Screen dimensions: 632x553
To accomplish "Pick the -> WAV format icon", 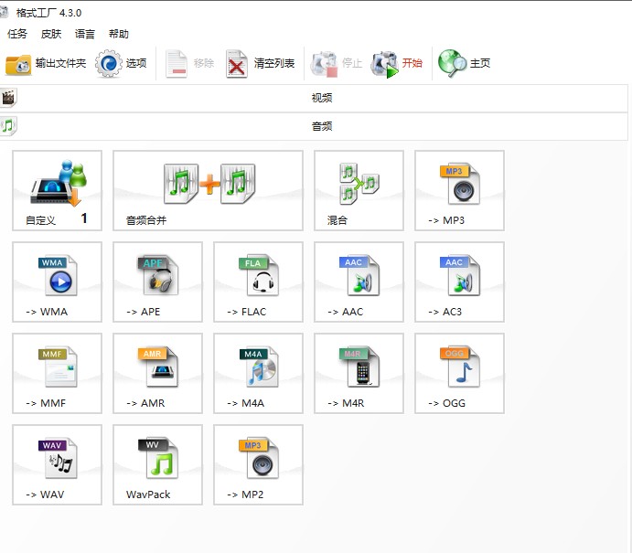I will tap(57, 464).
